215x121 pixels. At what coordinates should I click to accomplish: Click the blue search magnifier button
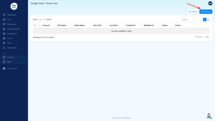pyautogui.click(x=205, y=20)
